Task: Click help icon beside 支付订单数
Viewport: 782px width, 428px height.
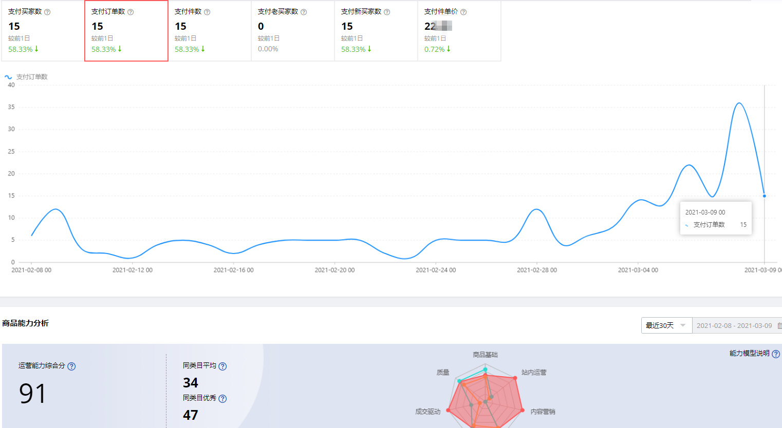Action: 131,12
